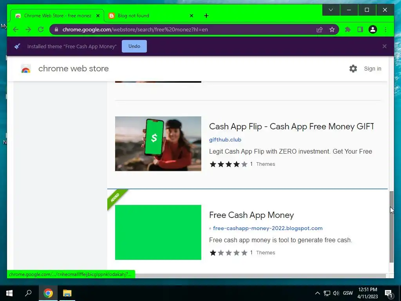401x301 pixels.
Task: Click the horizontal scrollbar at bottom
Action: click(x=260, y=276)
